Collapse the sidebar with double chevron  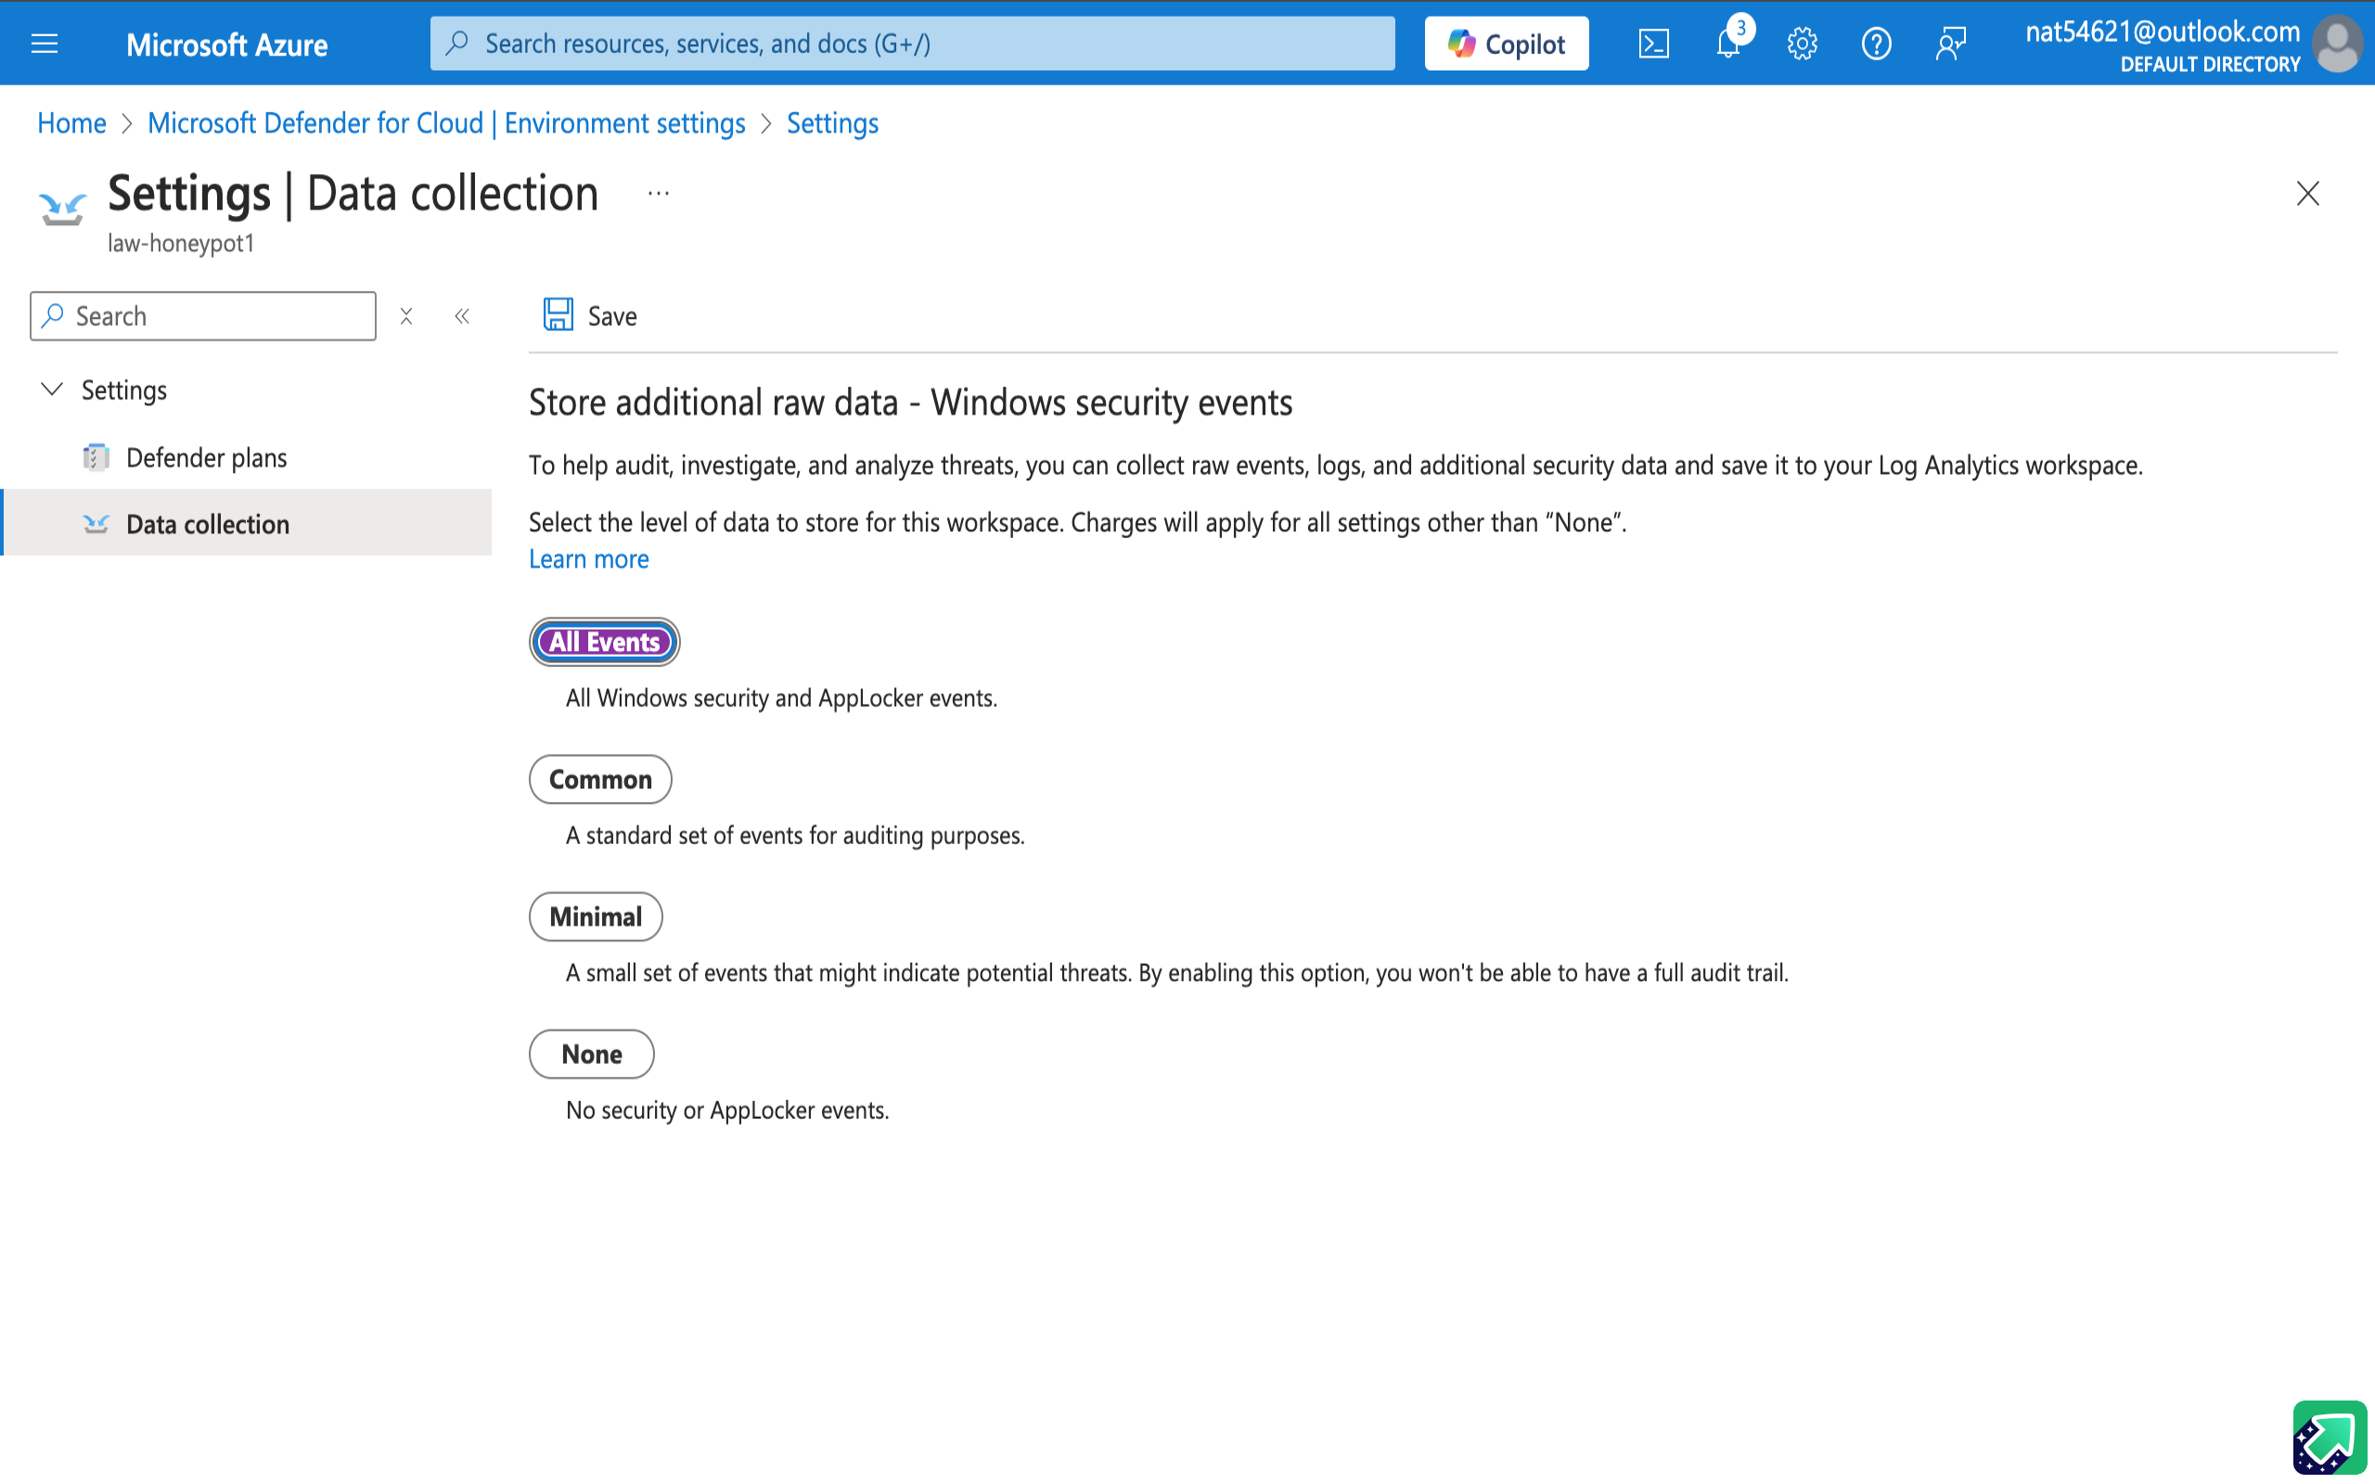[462, 316]
